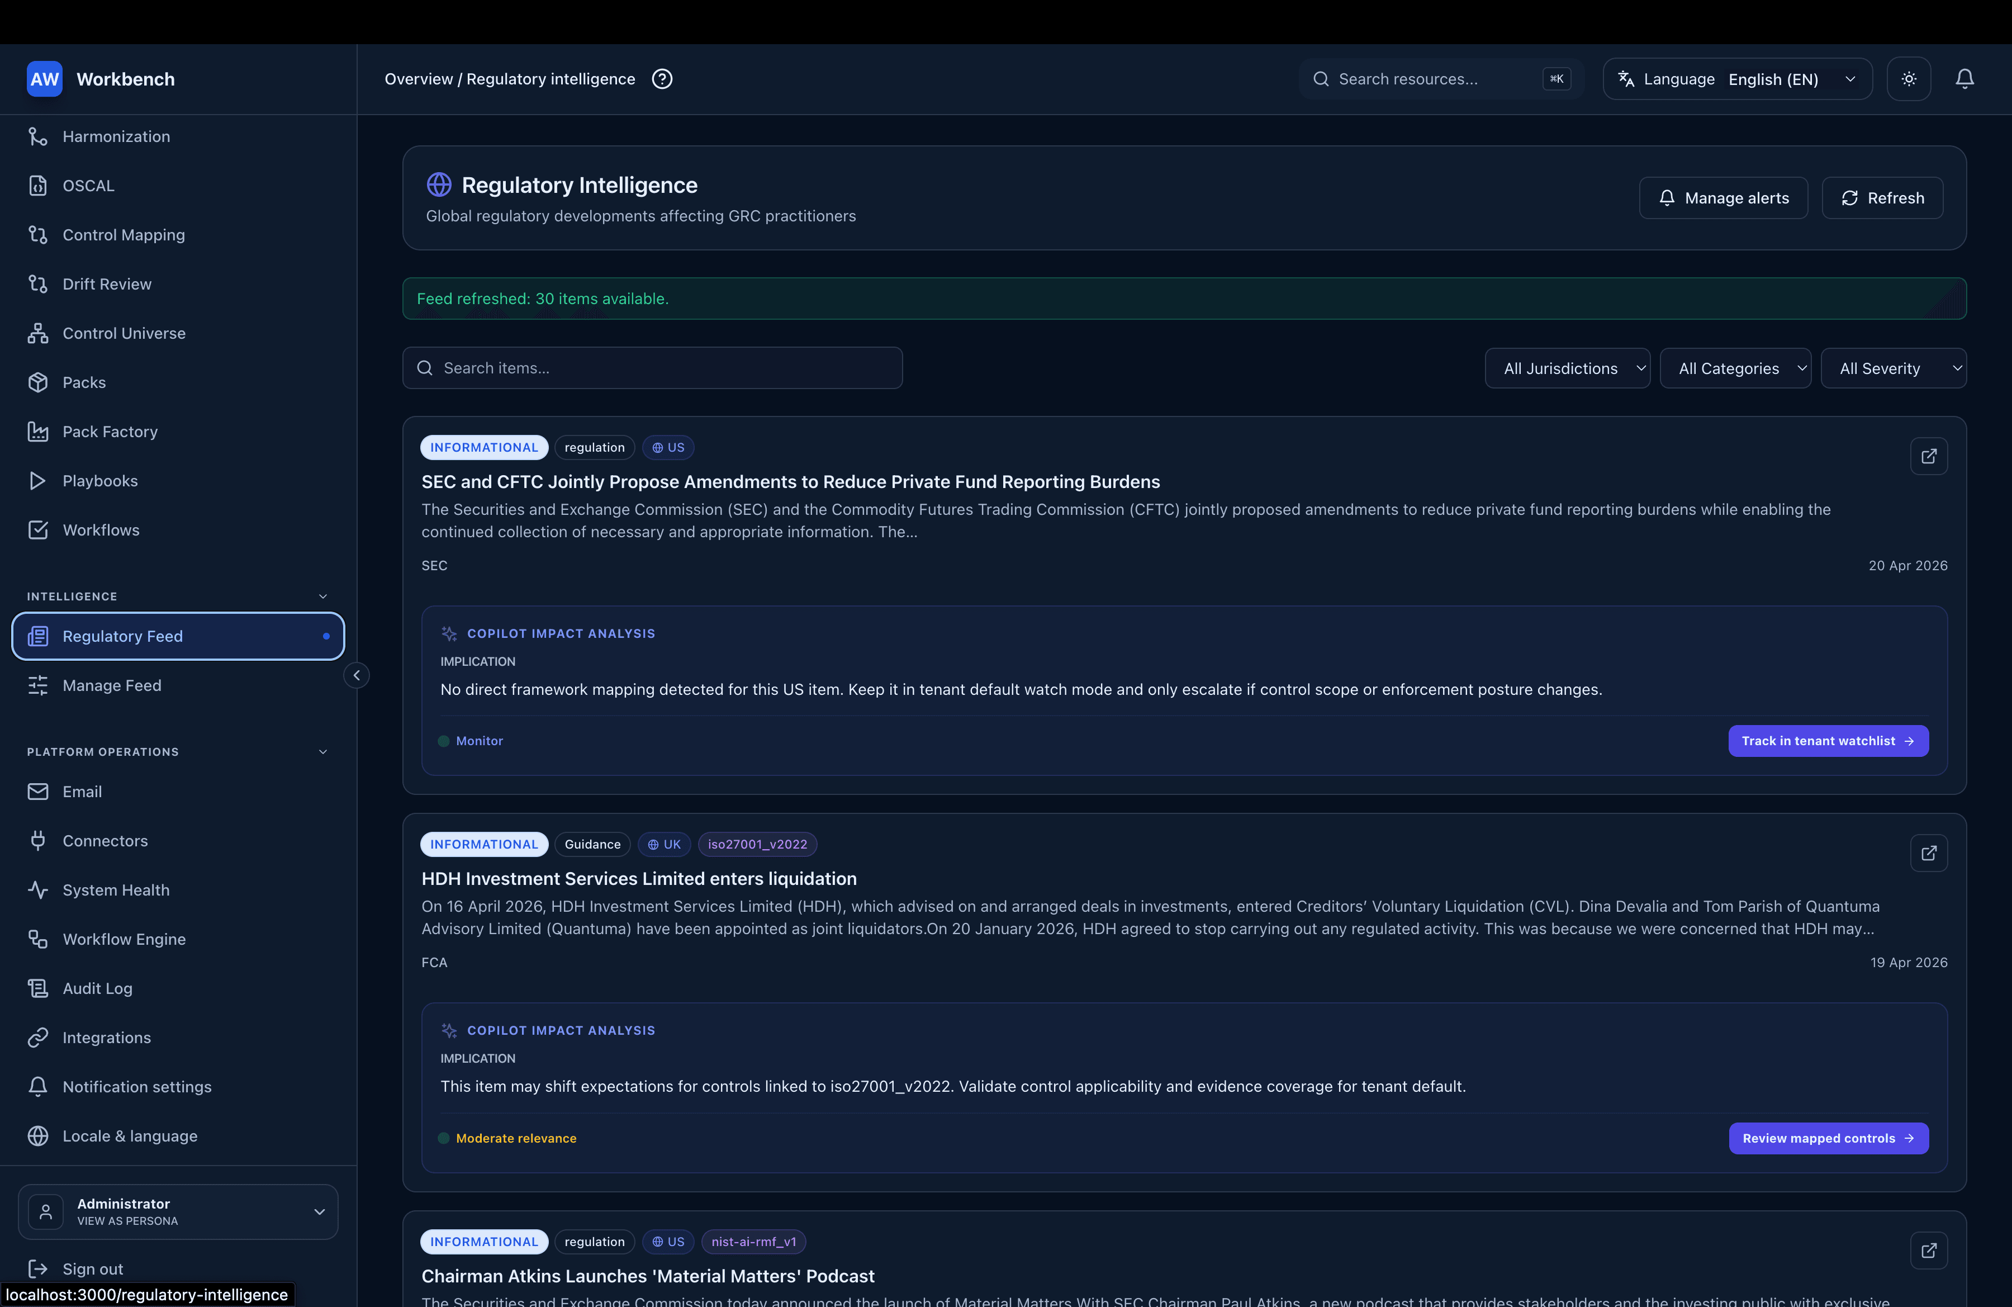The width and height of the screenshot is (2012, 1307).
Task: Click the Pack Factory icon in sidebar
Action: [37, 431]
